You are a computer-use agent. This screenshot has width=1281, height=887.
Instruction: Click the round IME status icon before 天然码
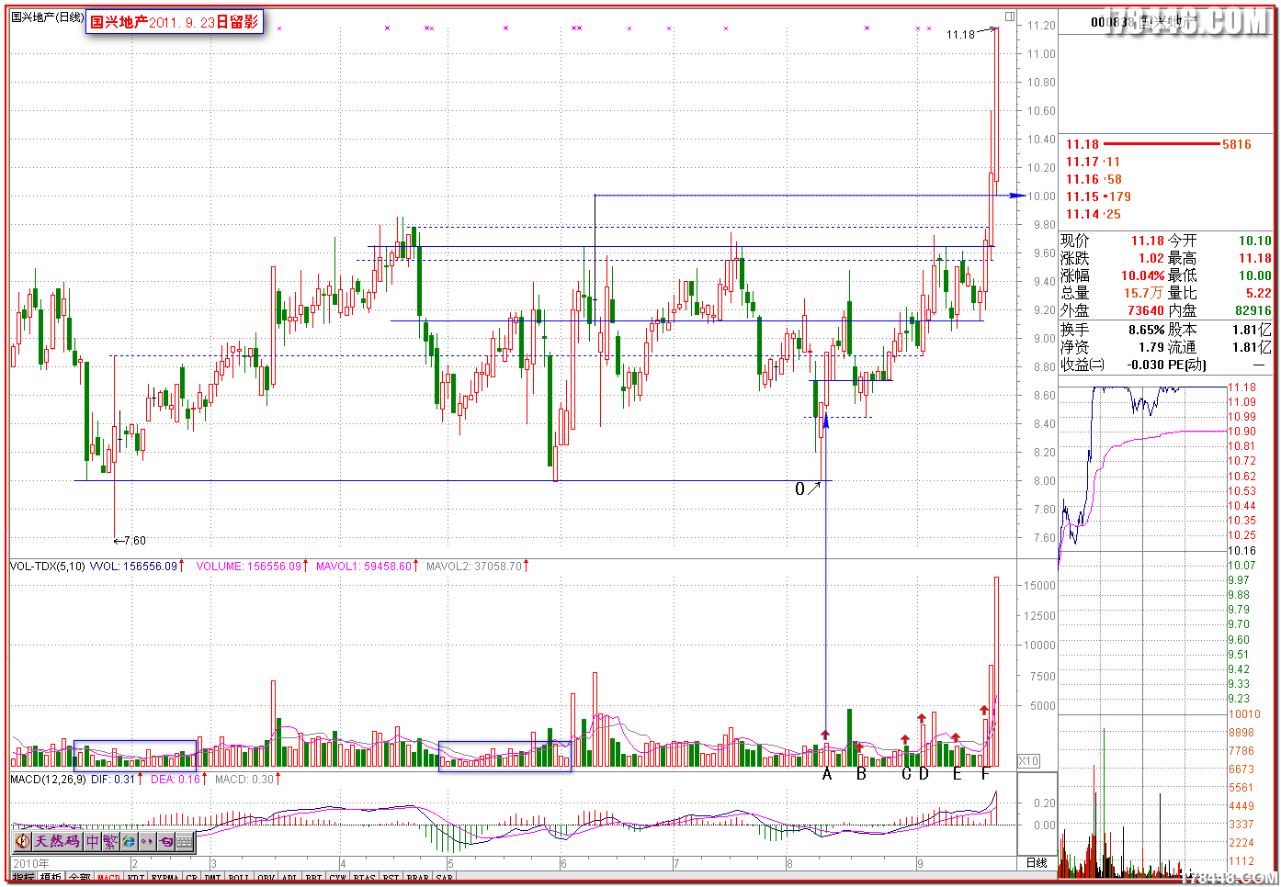click(x=23, y=841)
